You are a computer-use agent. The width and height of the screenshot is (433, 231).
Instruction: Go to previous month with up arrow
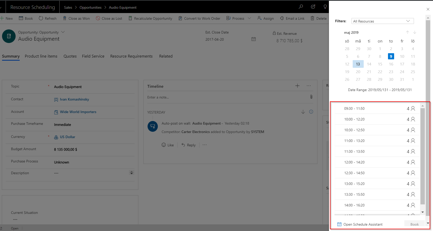coord(407,32)
